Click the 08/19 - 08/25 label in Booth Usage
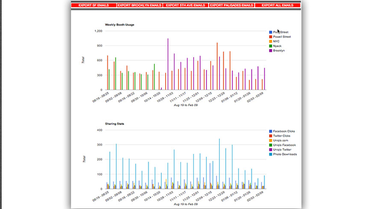This screenshot has height=209, width=372. (x=100, y=97)
